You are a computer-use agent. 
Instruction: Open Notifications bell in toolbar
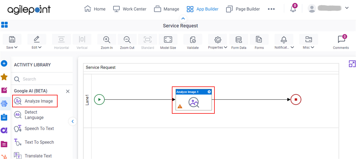click(x=284, y=39)
